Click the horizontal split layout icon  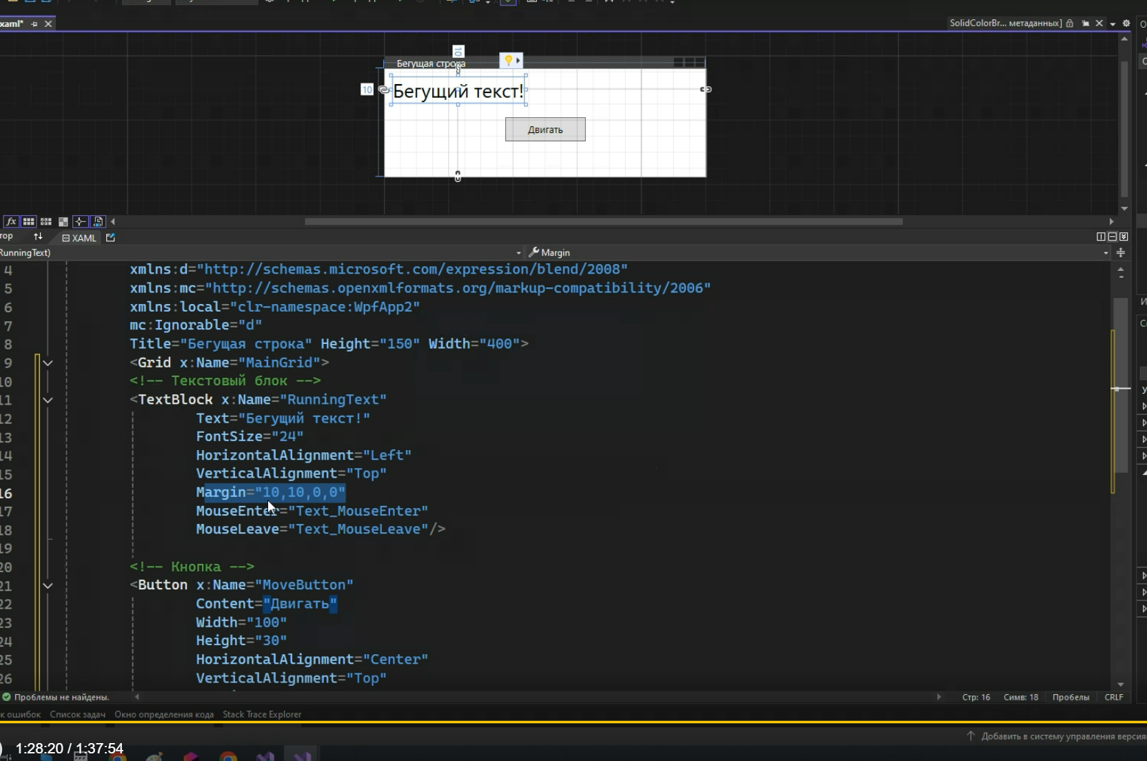click(x=1112, y=236)
